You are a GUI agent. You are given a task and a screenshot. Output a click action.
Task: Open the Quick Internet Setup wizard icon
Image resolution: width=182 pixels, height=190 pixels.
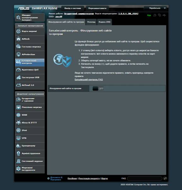point(19,17)
